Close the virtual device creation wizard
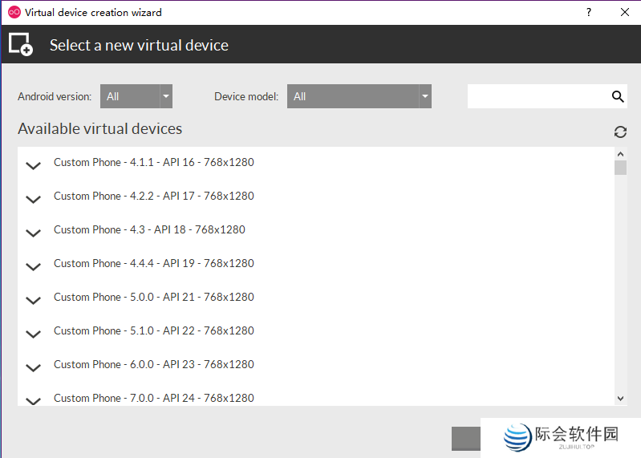 (625, 12)
